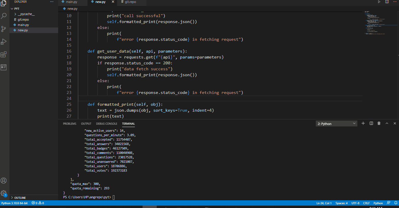The image size is (399, 208).
Task: Split the editor using the toolbar icon
Action: coord(387,2)
